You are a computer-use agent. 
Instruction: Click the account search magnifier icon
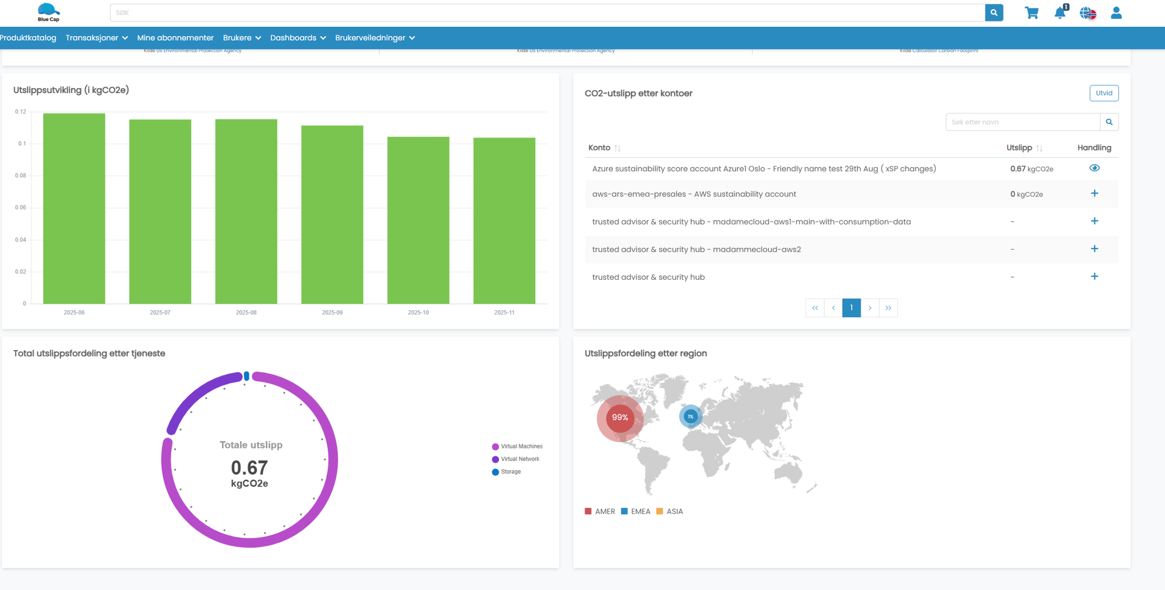click(1109, 122)
